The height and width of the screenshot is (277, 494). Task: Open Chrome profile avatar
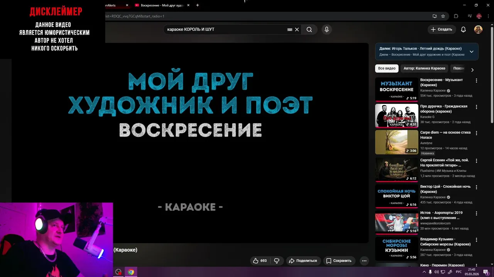tap(479, 16)
